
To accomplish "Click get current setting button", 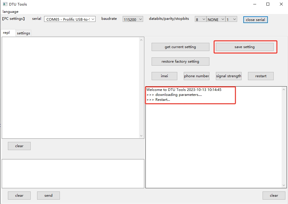I will pos(180,47).
